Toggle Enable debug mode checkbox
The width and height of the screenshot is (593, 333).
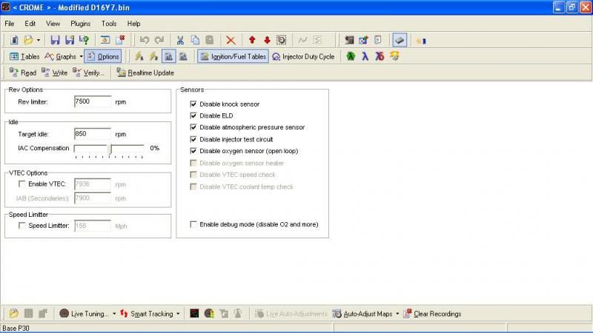click(x=194, y=224)
